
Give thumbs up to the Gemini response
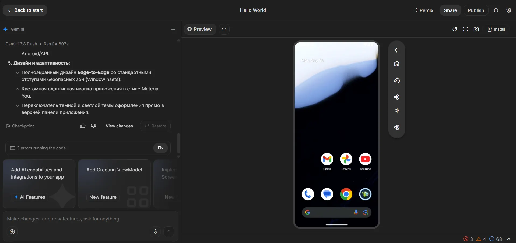83,126
